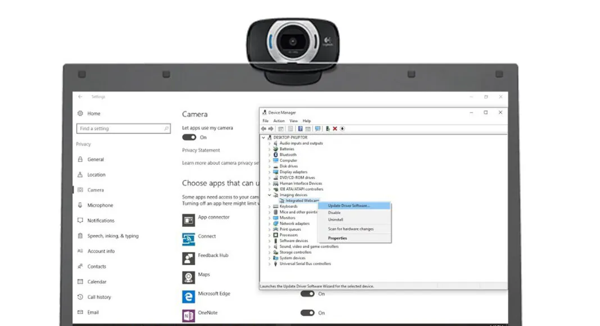Toggle camera access for OneNote
600x326 pixels.
307,313
